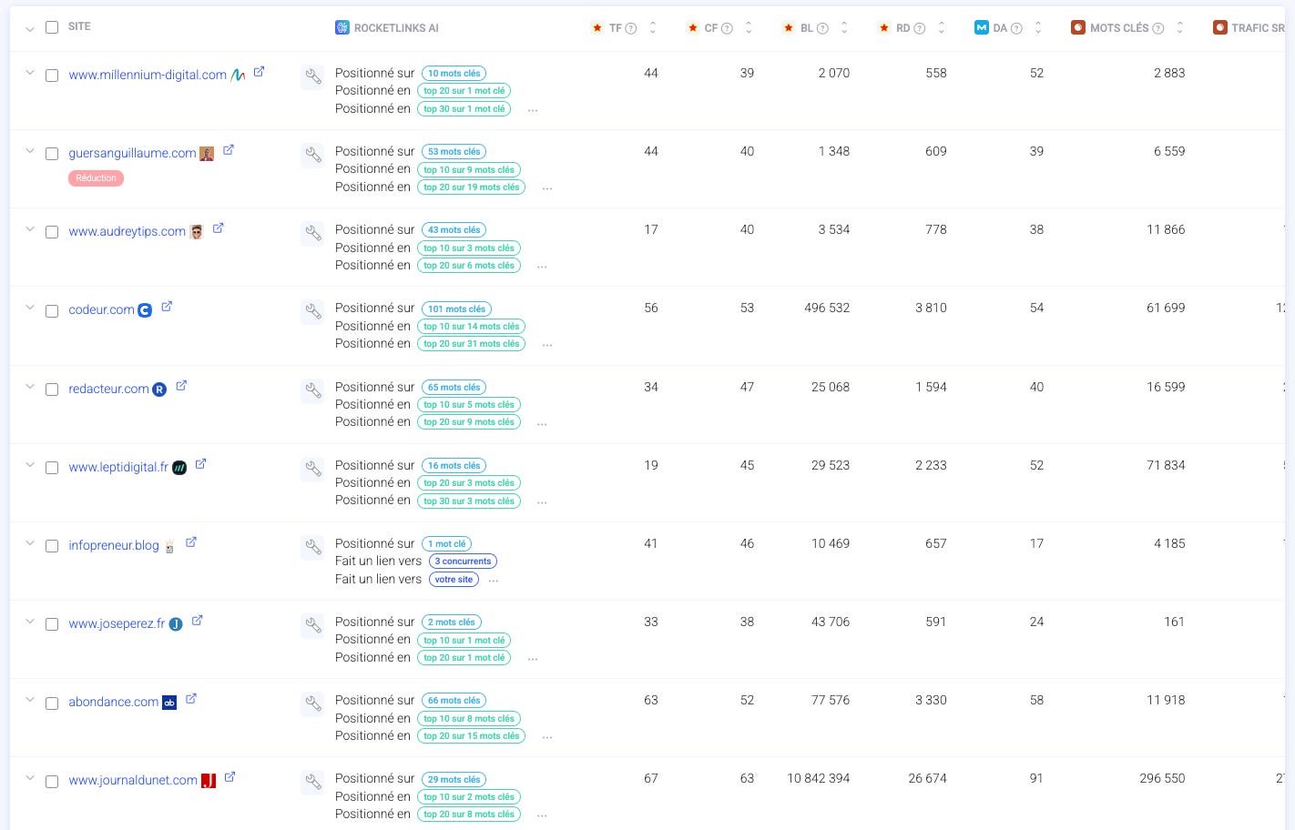1295x830 pixels.
Task: Click the wrench tool icon in leptidigital.fr row
Action: [312, 469]
